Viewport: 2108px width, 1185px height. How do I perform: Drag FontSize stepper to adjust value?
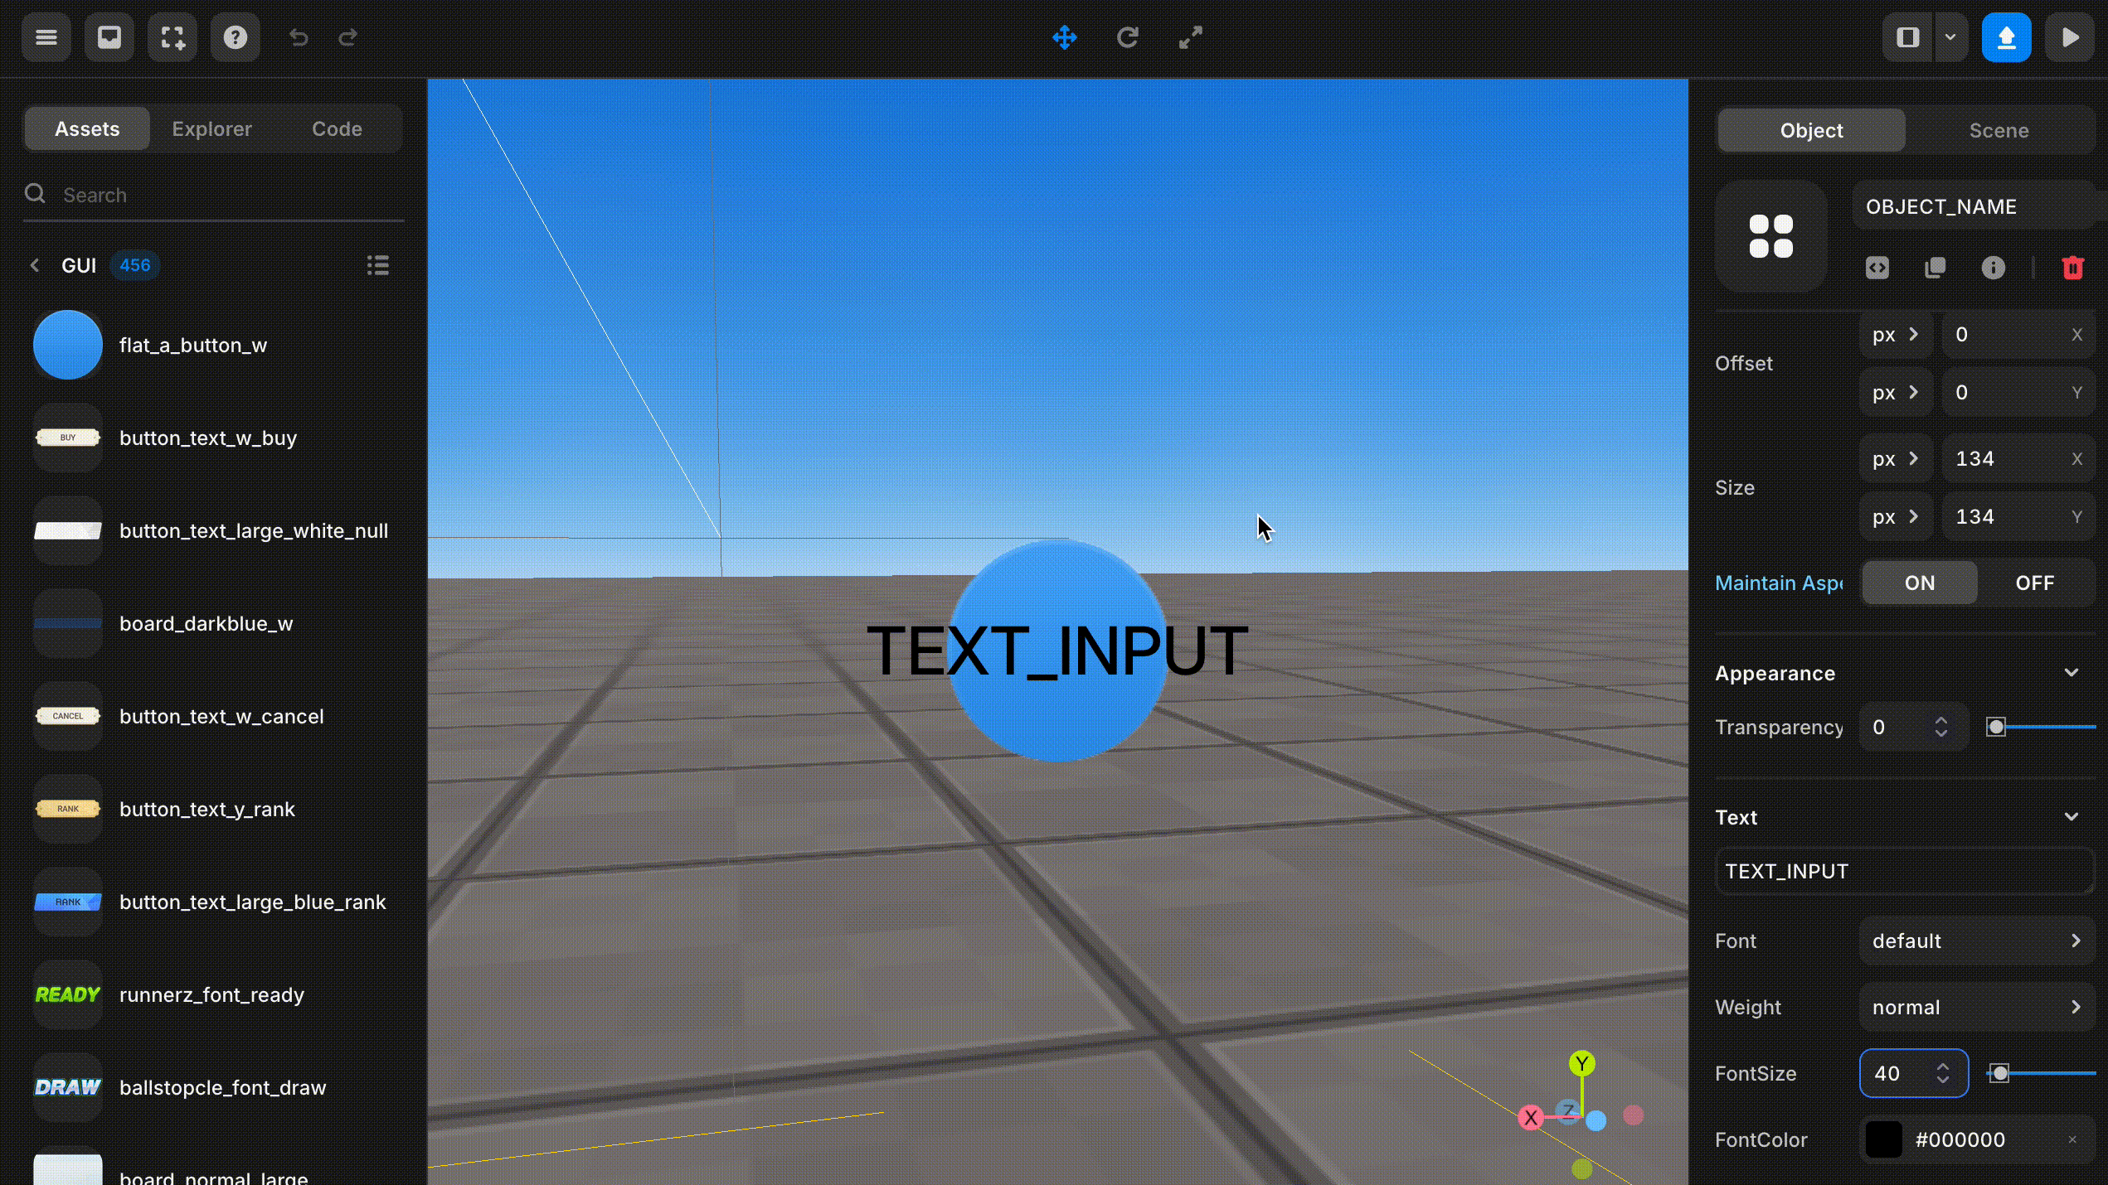tap(1941, 1072)
